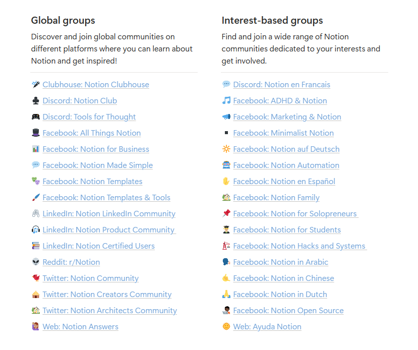Click the rocket icon beside Notion Clubhouse
Screen dimensions: 418x350
pos(35,85)
